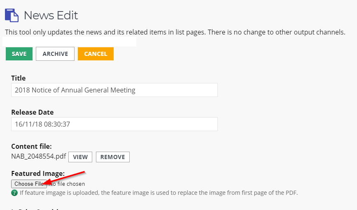Focus the Release Date field
Viewport: 357px width, 210px height.
click(114, 124)
